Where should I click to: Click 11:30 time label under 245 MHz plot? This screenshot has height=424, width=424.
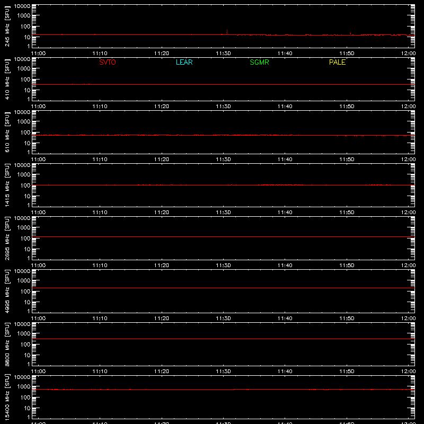(223, 54)
